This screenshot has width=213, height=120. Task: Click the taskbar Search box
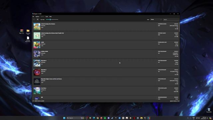click(x=76, y=118)
